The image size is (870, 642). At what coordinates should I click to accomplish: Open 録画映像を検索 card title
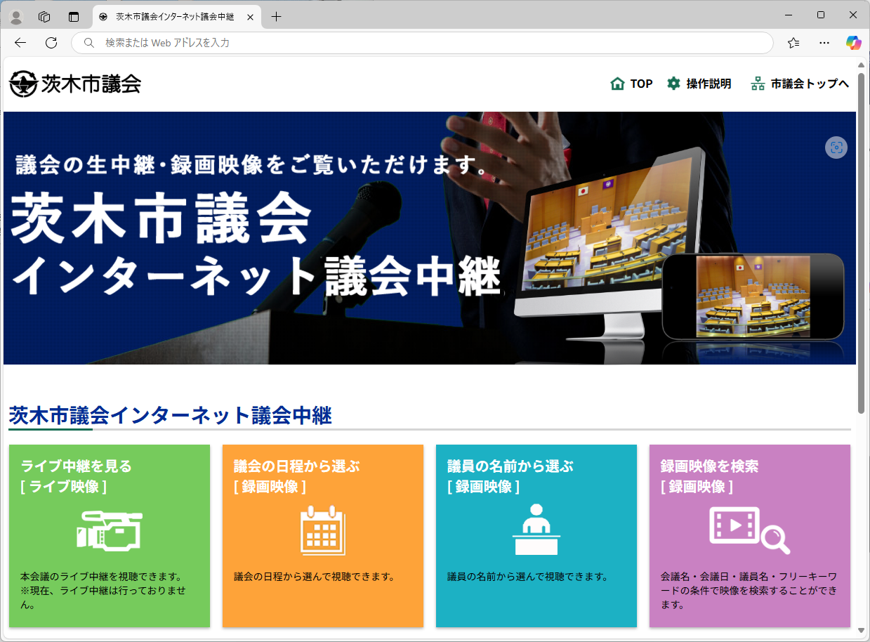[x=709, y=466]
